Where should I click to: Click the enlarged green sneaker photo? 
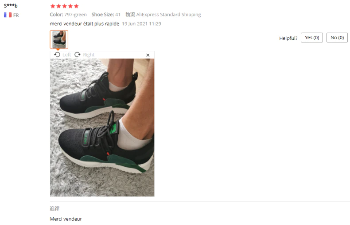pos(102,127)
